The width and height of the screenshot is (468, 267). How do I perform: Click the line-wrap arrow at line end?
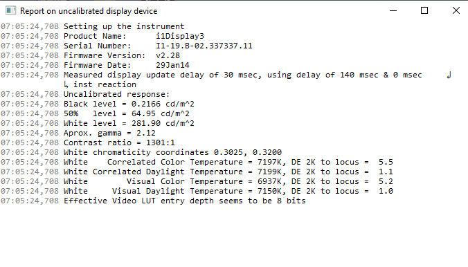449,75
